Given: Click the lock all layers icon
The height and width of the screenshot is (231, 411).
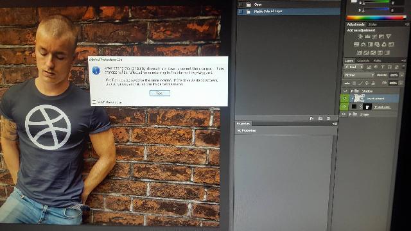Looking at the screenshot, I should coord(373,83).
